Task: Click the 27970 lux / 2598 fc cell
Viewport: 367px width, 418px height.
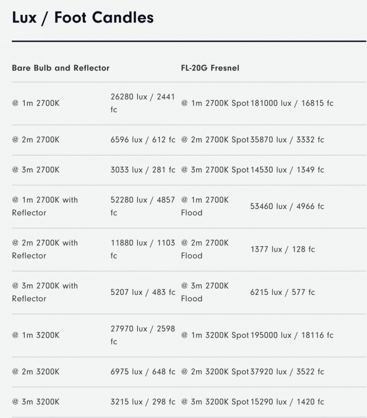Action: (x=142, y=335)
